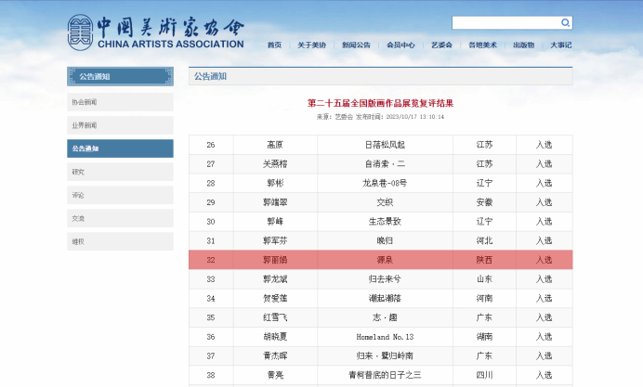Select 业界新闻 in the left sidebar
This screenshot has height=387, width=643.
(120, 125)
